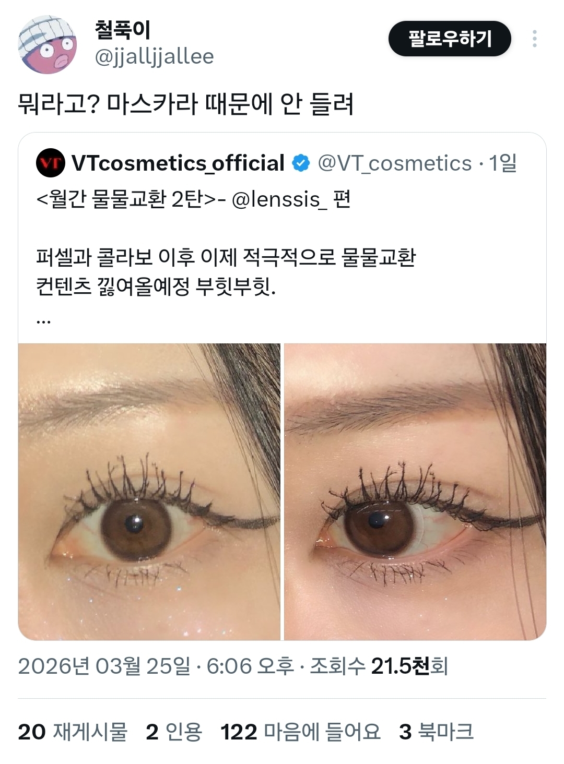Open 철푹이 display name
This screenshot has width=564, height=764.
point(123,30)
